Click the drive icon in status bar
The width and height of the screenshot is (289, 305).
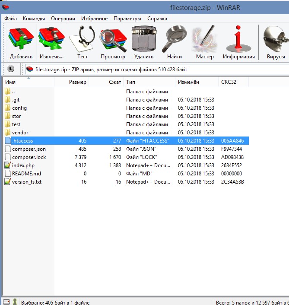(x=6, y=302)
